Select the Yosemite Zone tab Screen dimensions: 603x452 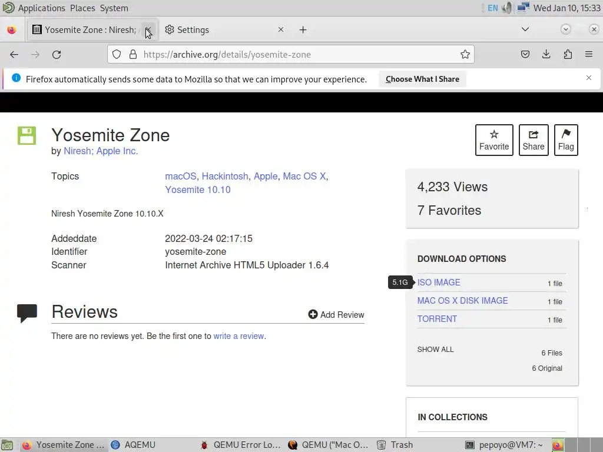[92, 29]
